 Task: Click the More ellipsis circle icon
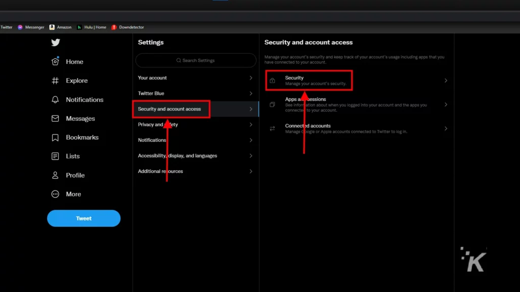coord(55,194)
